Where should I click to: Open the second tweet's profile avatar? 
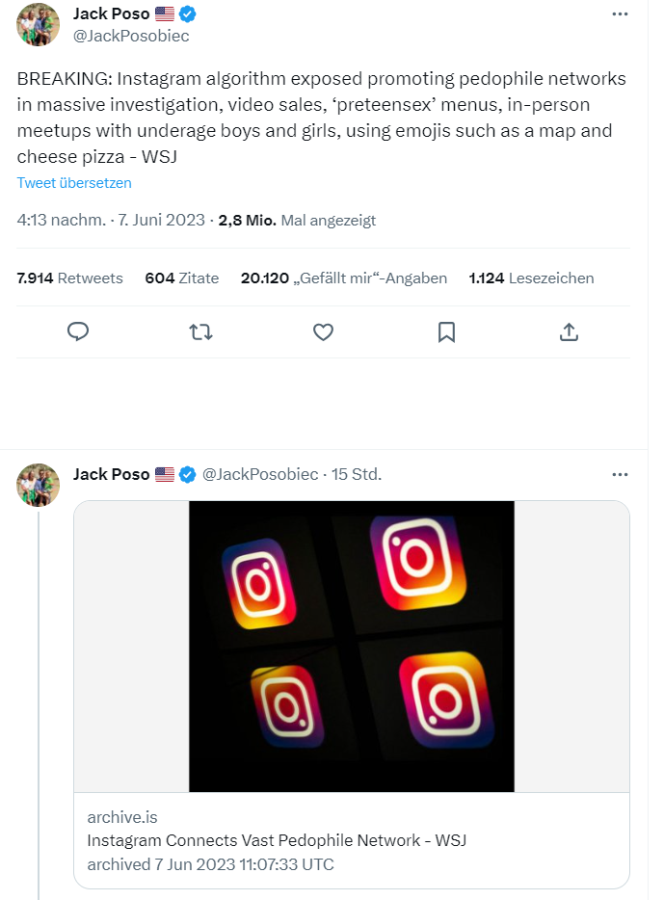point(39,484)
